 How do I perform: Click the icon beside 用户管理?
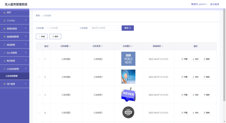[x=5, y=84]
